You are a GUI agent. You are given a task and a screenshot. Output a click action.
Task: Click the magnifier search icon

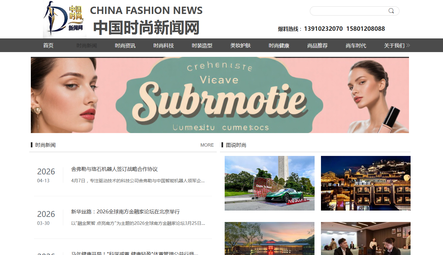point(391,11)
